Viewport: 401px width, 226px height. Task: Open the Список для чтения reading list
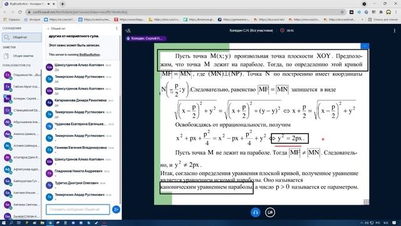tap(383, 19)
